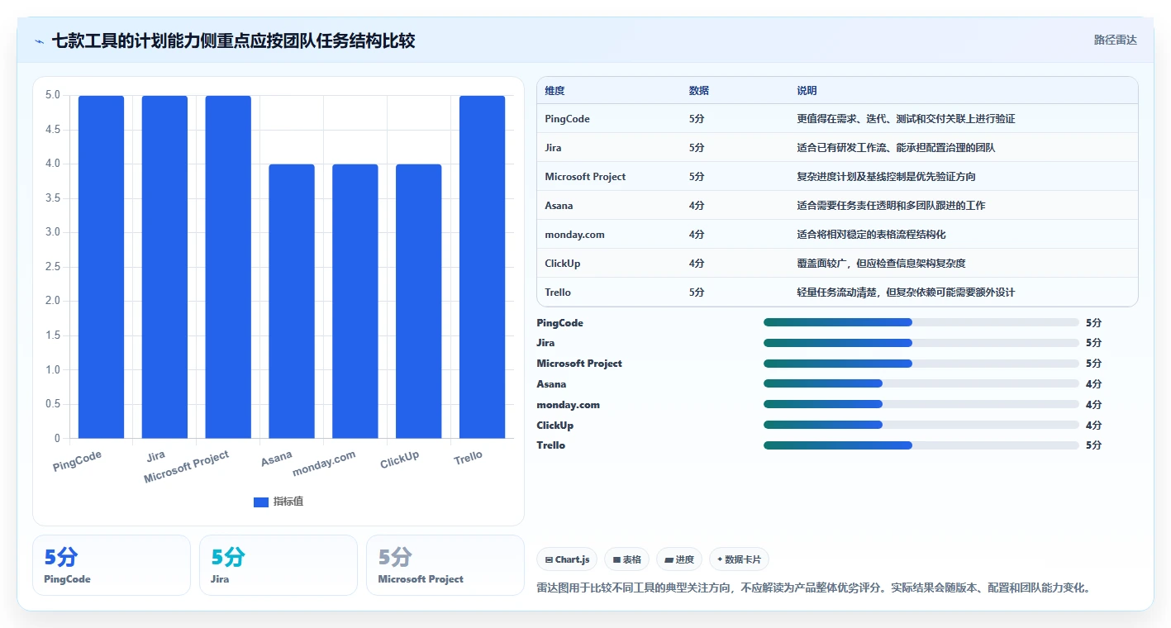The width and height of the screenshot is (1171, 628).
Task: Click the 4分 score in the Asana table row
Action: click(x=697, y=206)
